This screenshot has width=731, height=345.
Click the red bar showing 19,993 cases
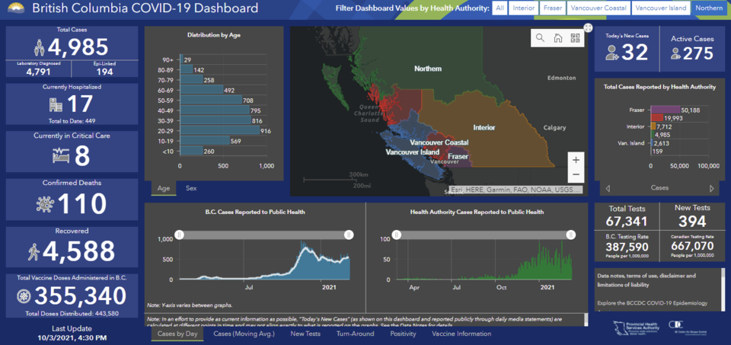coord(657,118)
